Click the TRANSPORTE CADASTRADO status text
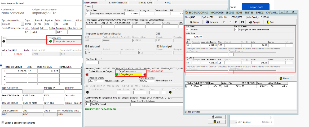 100,109
